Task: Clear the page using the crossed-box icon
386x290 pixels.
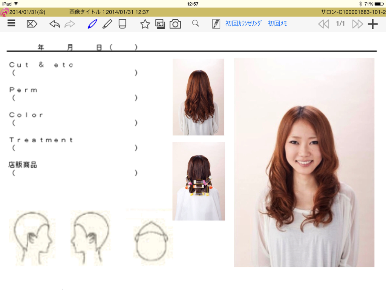Action: (32, 23)
